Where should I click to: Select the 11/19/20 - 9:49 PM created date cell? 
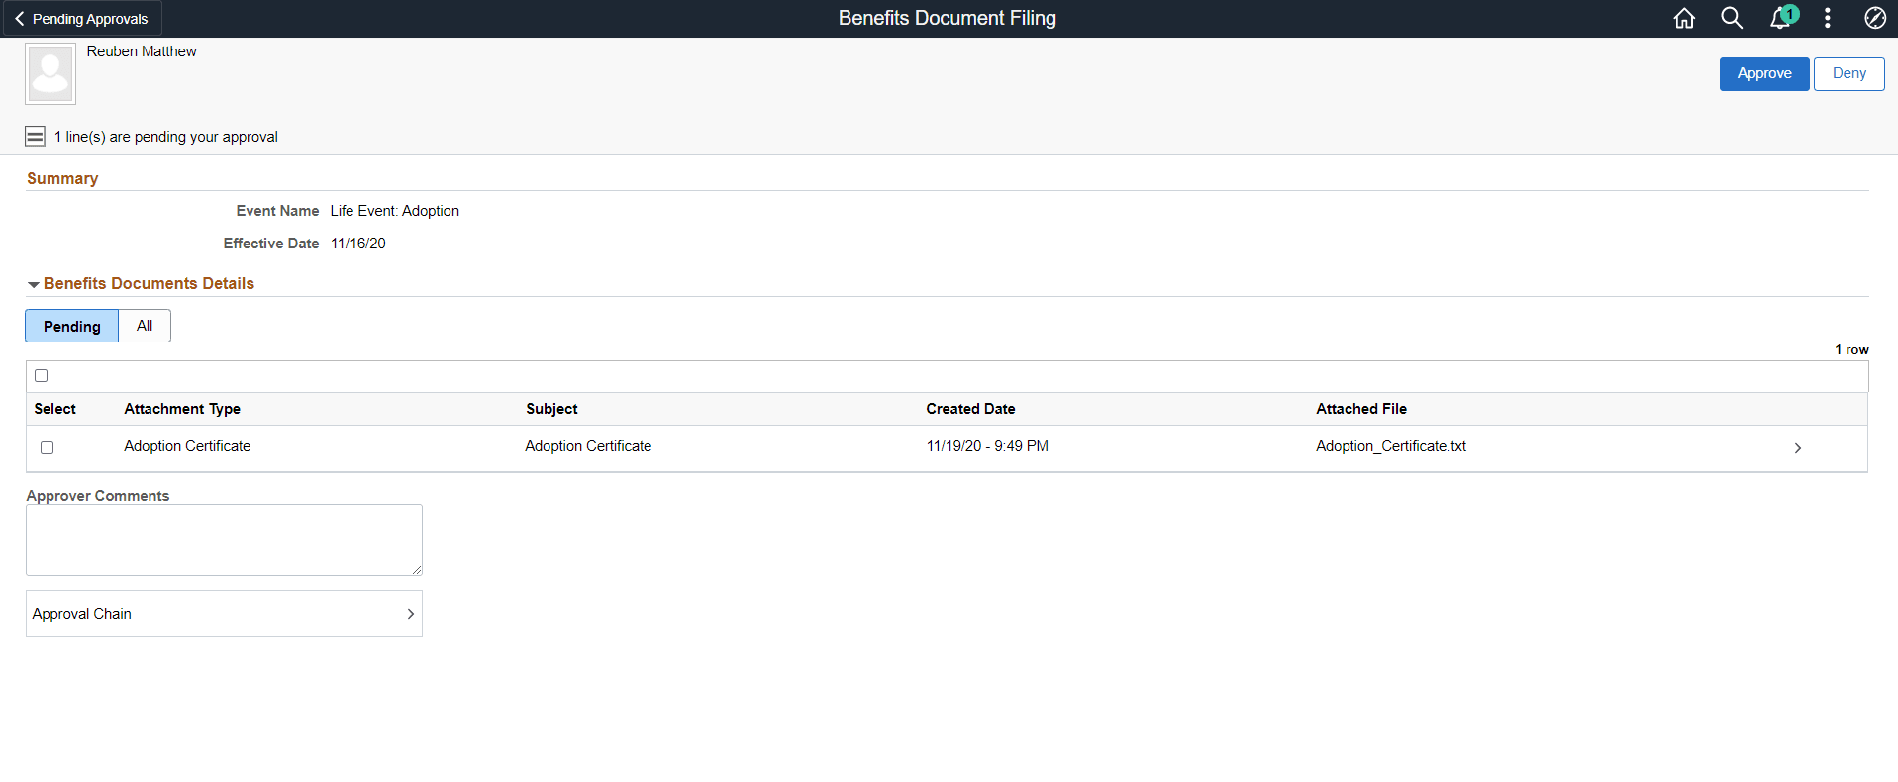pyautogui.click(x=987, y=446)
